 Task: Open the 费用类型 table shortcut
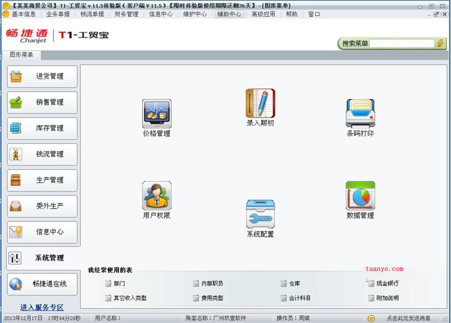[x=208, y=298]
